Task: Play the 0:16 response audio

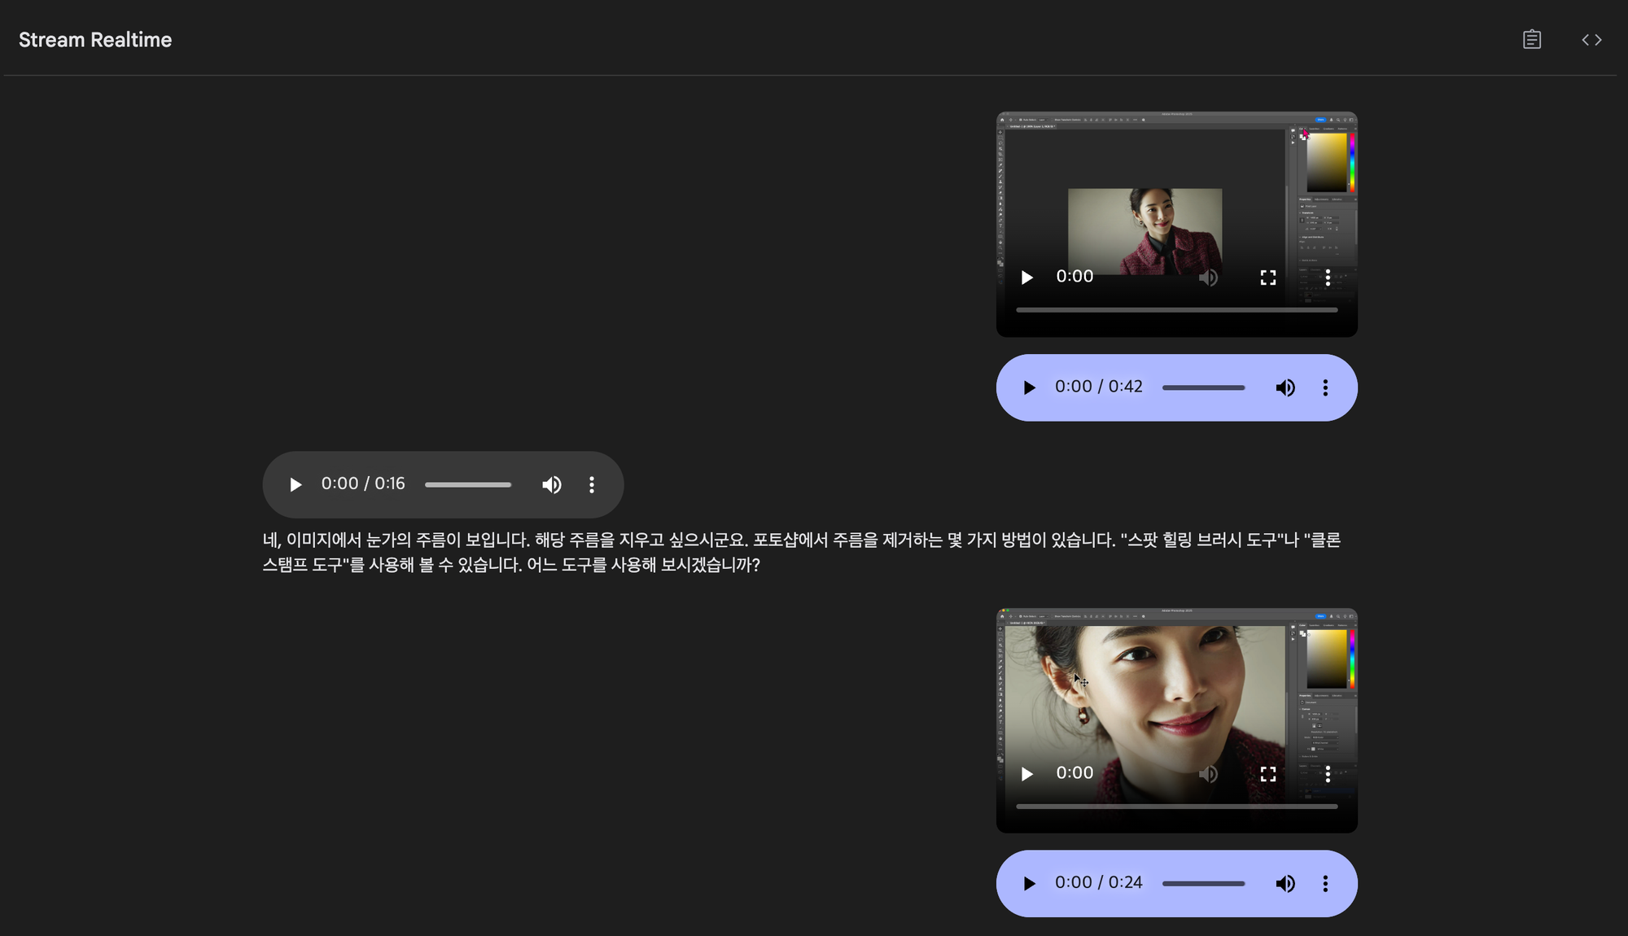Action: [x=295, y=484]
